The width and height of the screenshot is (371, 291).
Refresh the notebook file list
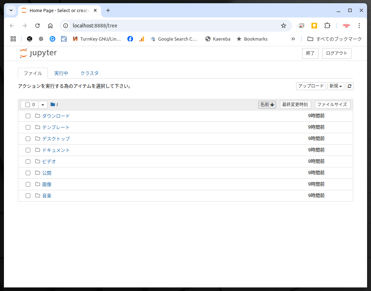[350, 86]
